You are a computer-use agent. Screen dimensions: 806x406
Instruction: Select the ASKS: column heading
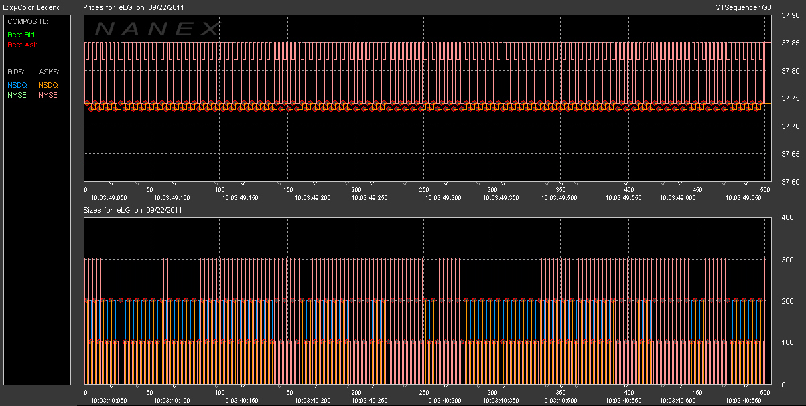pos(49,71)
